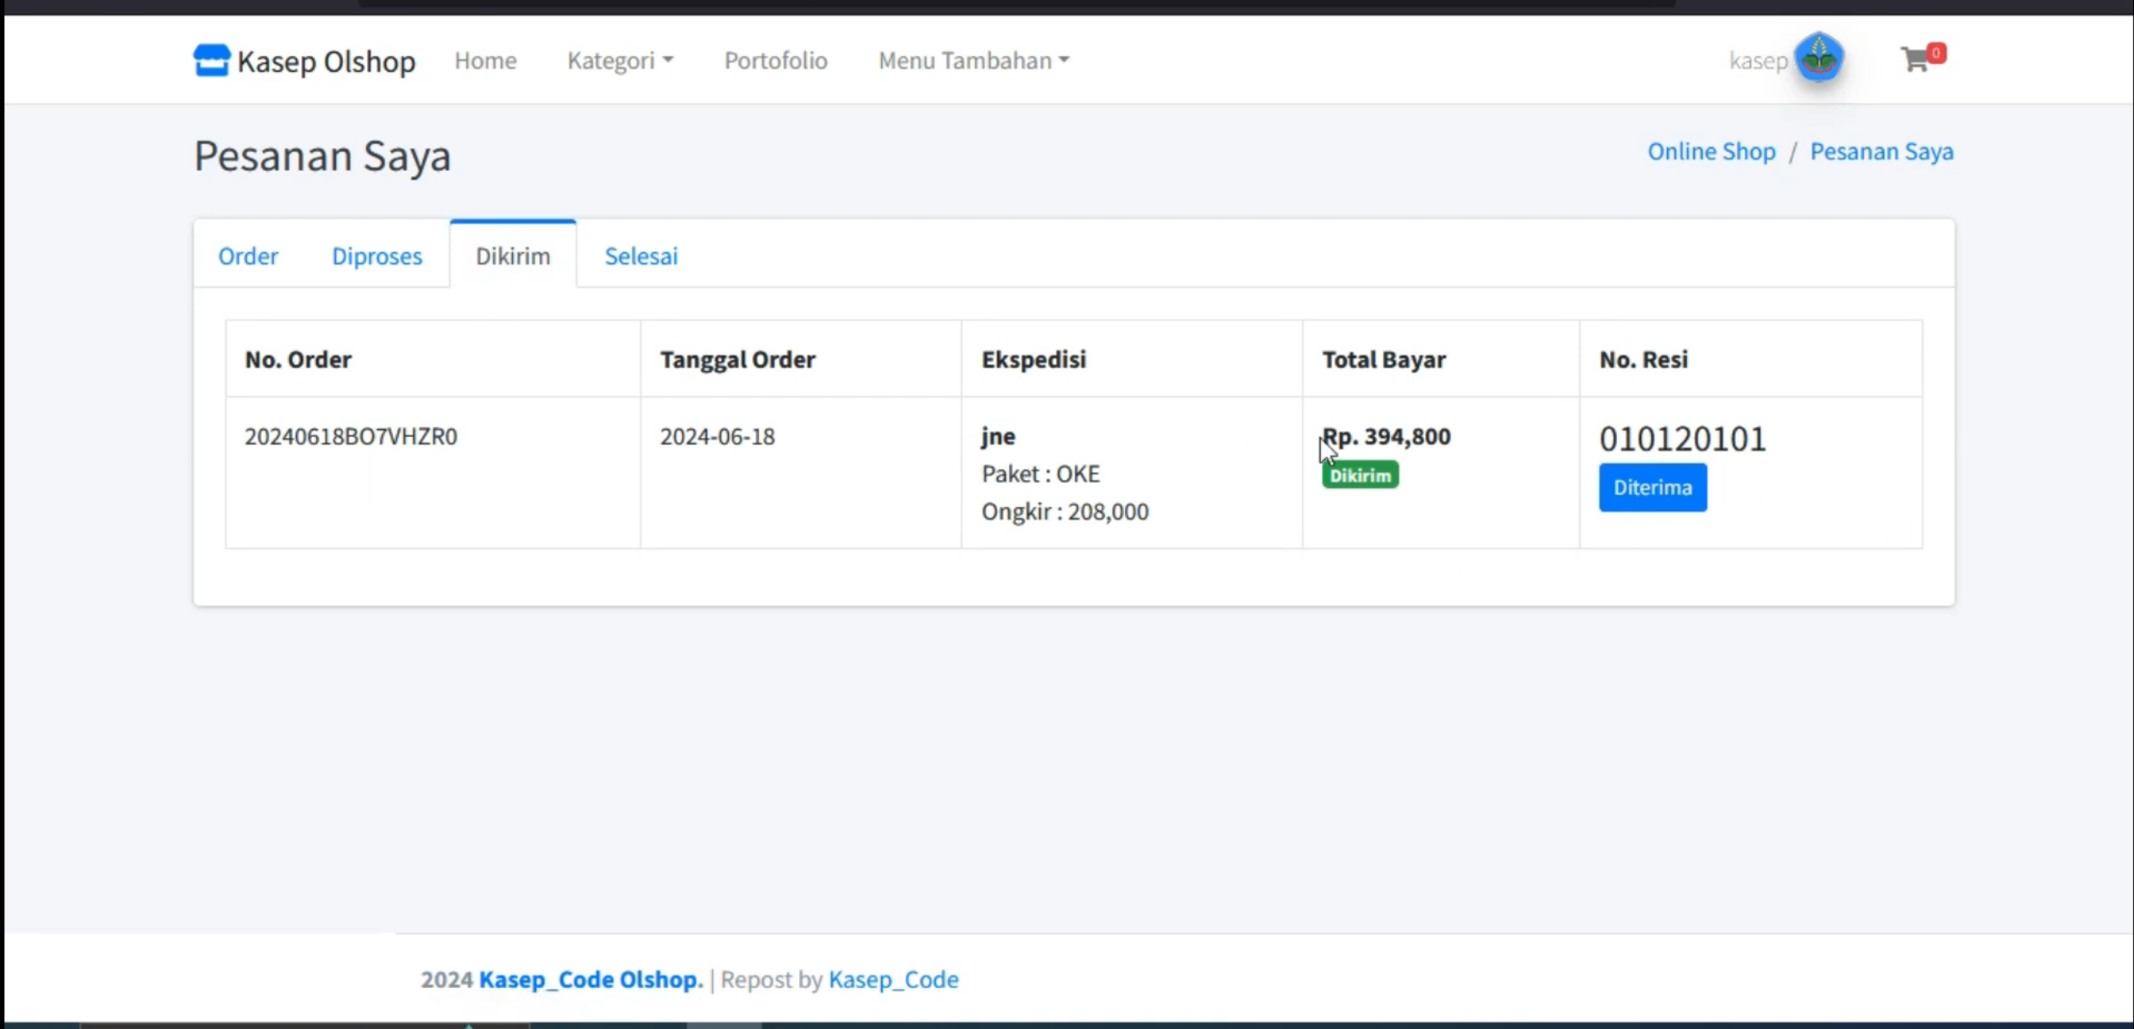
Task: Click the jne expedition name
Action: [x=998, y=436]
